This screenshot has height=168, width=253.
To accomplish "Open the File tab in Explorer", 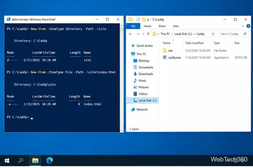I will pyautogui.click(x=133, y=26).
